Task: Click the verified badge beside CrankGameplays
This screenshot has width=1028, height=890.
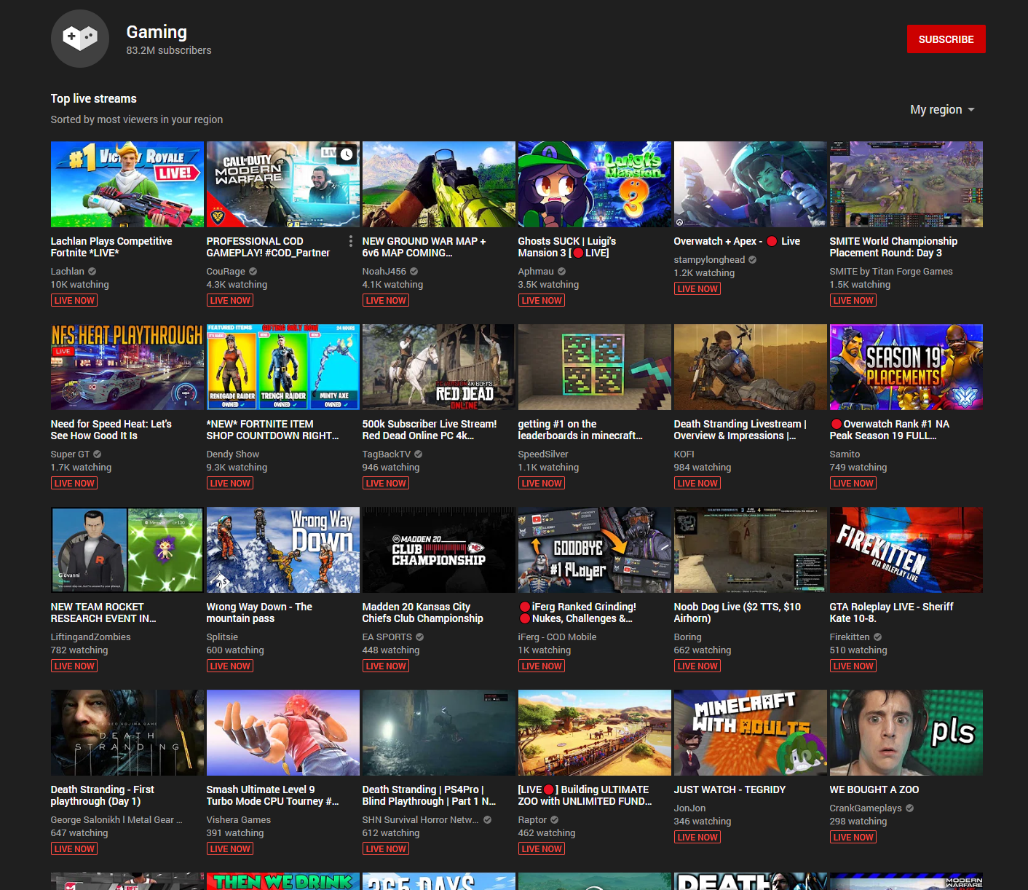Action: tap(910, 808)
